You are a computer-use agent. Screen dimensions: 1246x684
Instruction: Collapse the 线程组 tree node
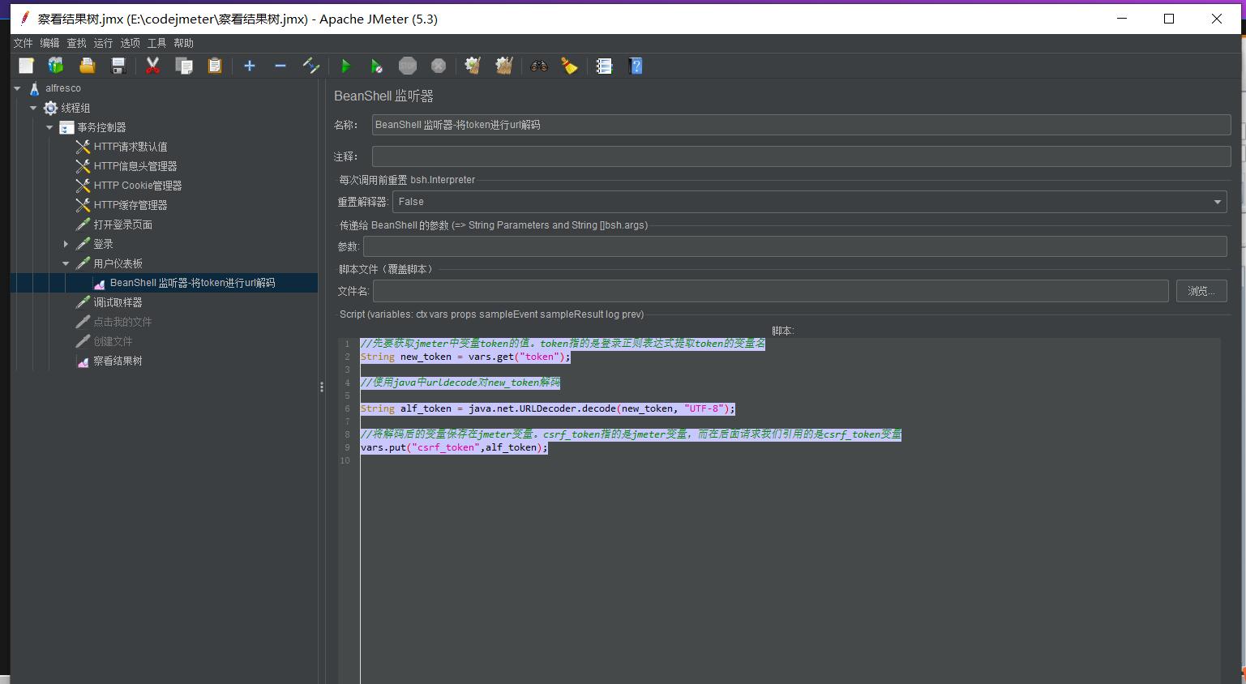click(x=33, y=108)
